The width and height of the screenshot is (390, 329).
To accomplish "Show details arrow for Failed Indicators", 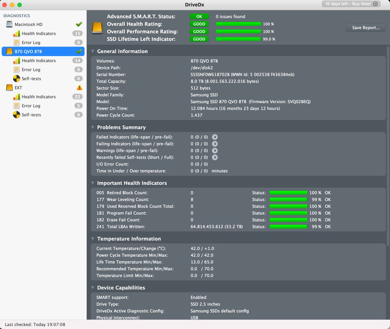I will point(215,137).
